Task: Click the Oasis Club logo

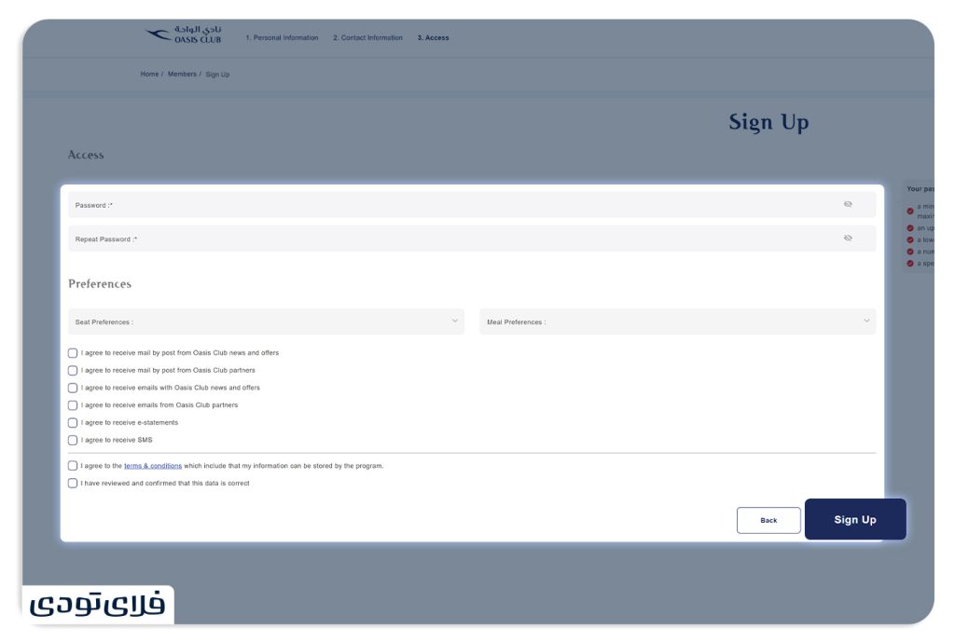Action: coord(184,34)
